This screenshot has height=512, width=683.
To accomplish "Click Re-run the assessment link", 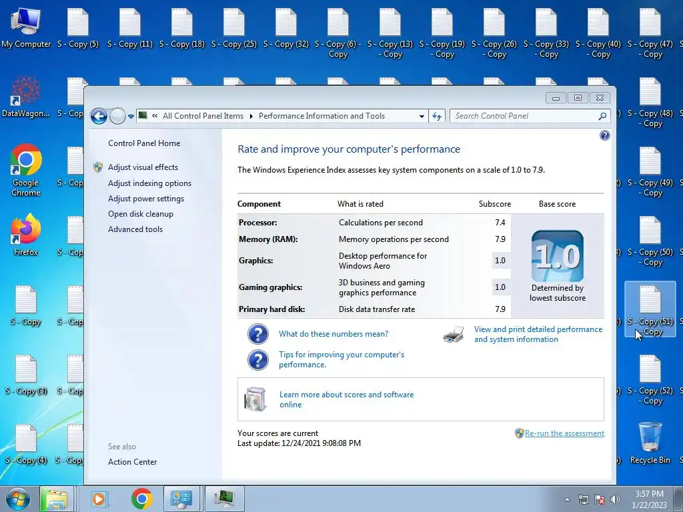I will point(564,433).
